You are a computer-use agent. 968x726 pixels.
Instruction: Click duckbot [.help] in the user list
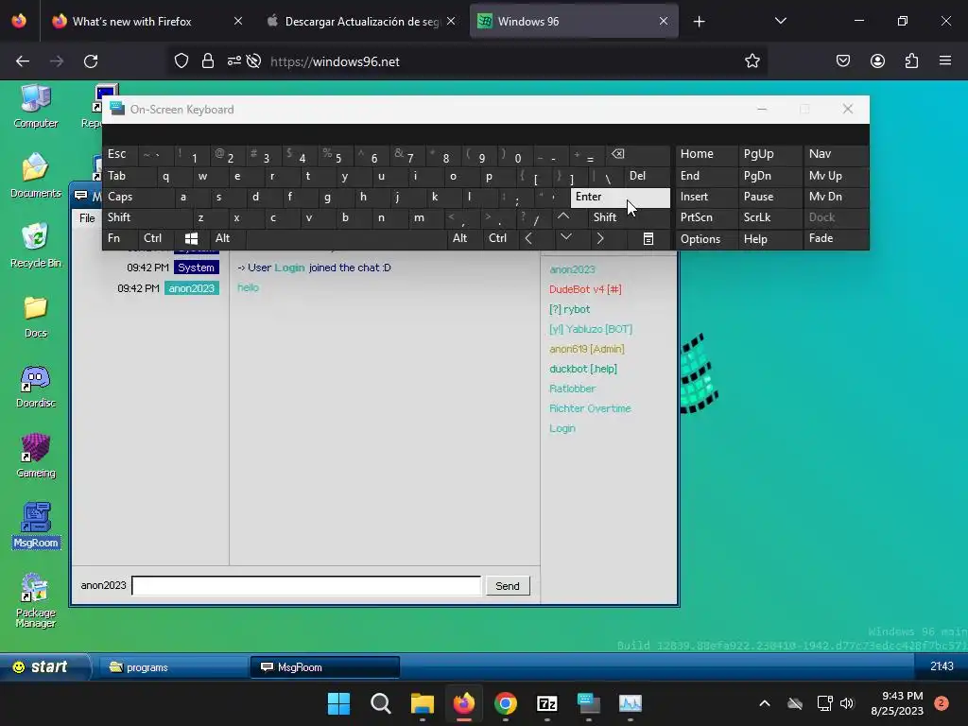[x=582, y=370]
